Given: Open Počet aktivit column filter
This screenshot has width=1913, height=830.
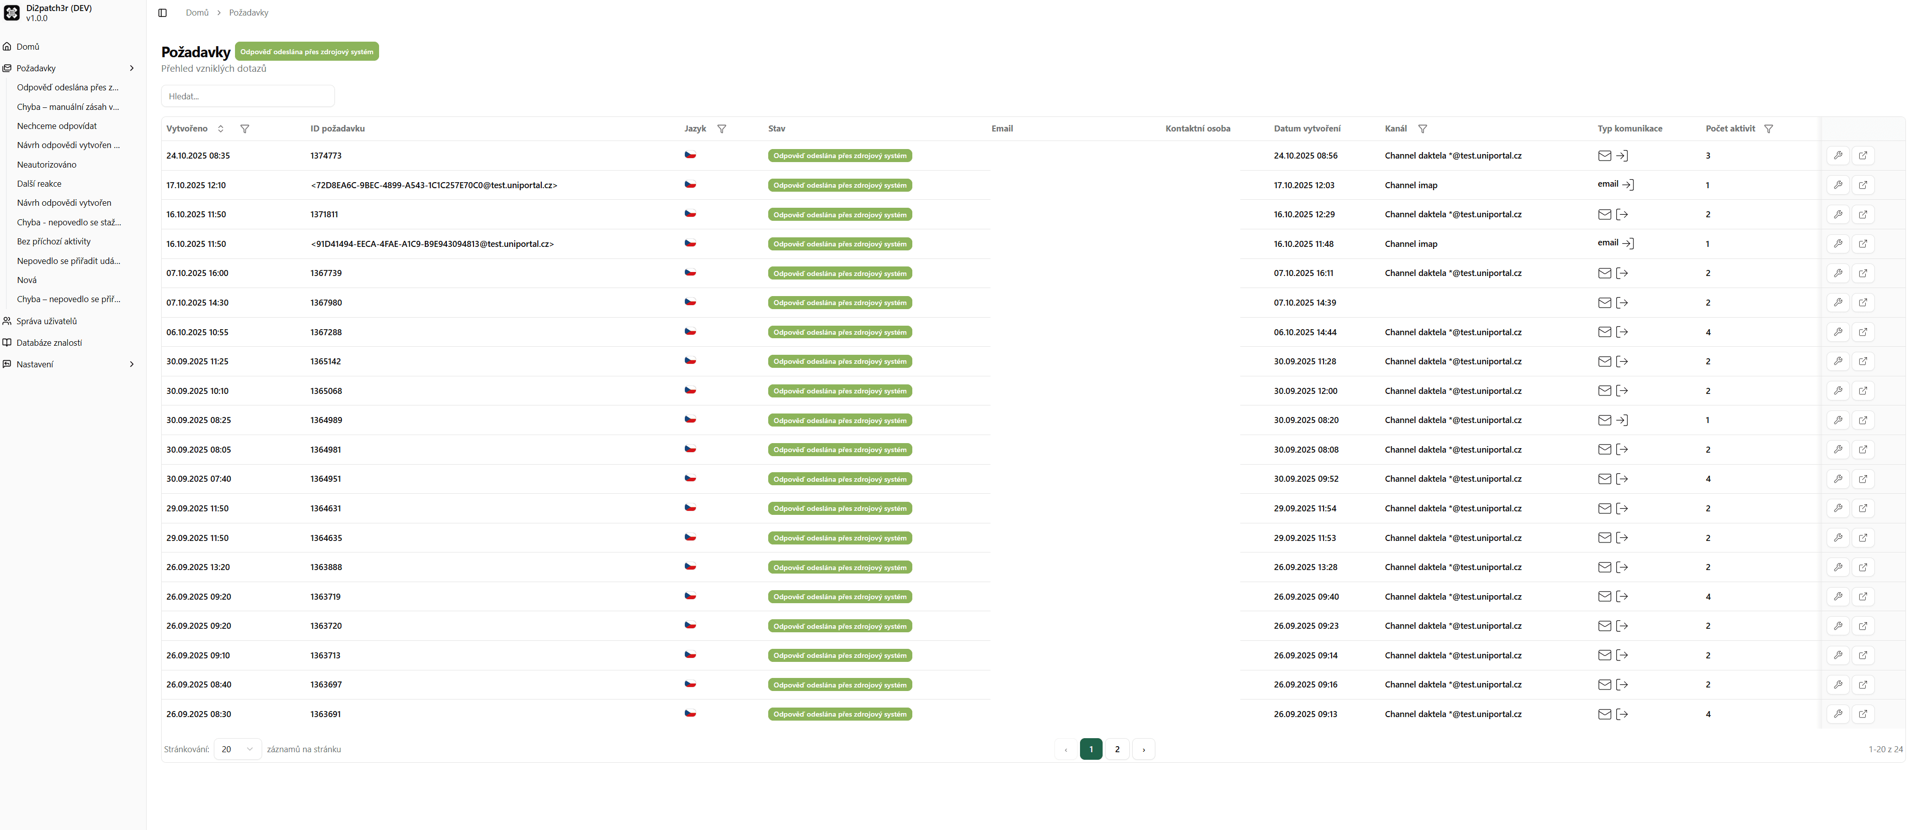Looking at the screenshot, I should (1768, 129).
